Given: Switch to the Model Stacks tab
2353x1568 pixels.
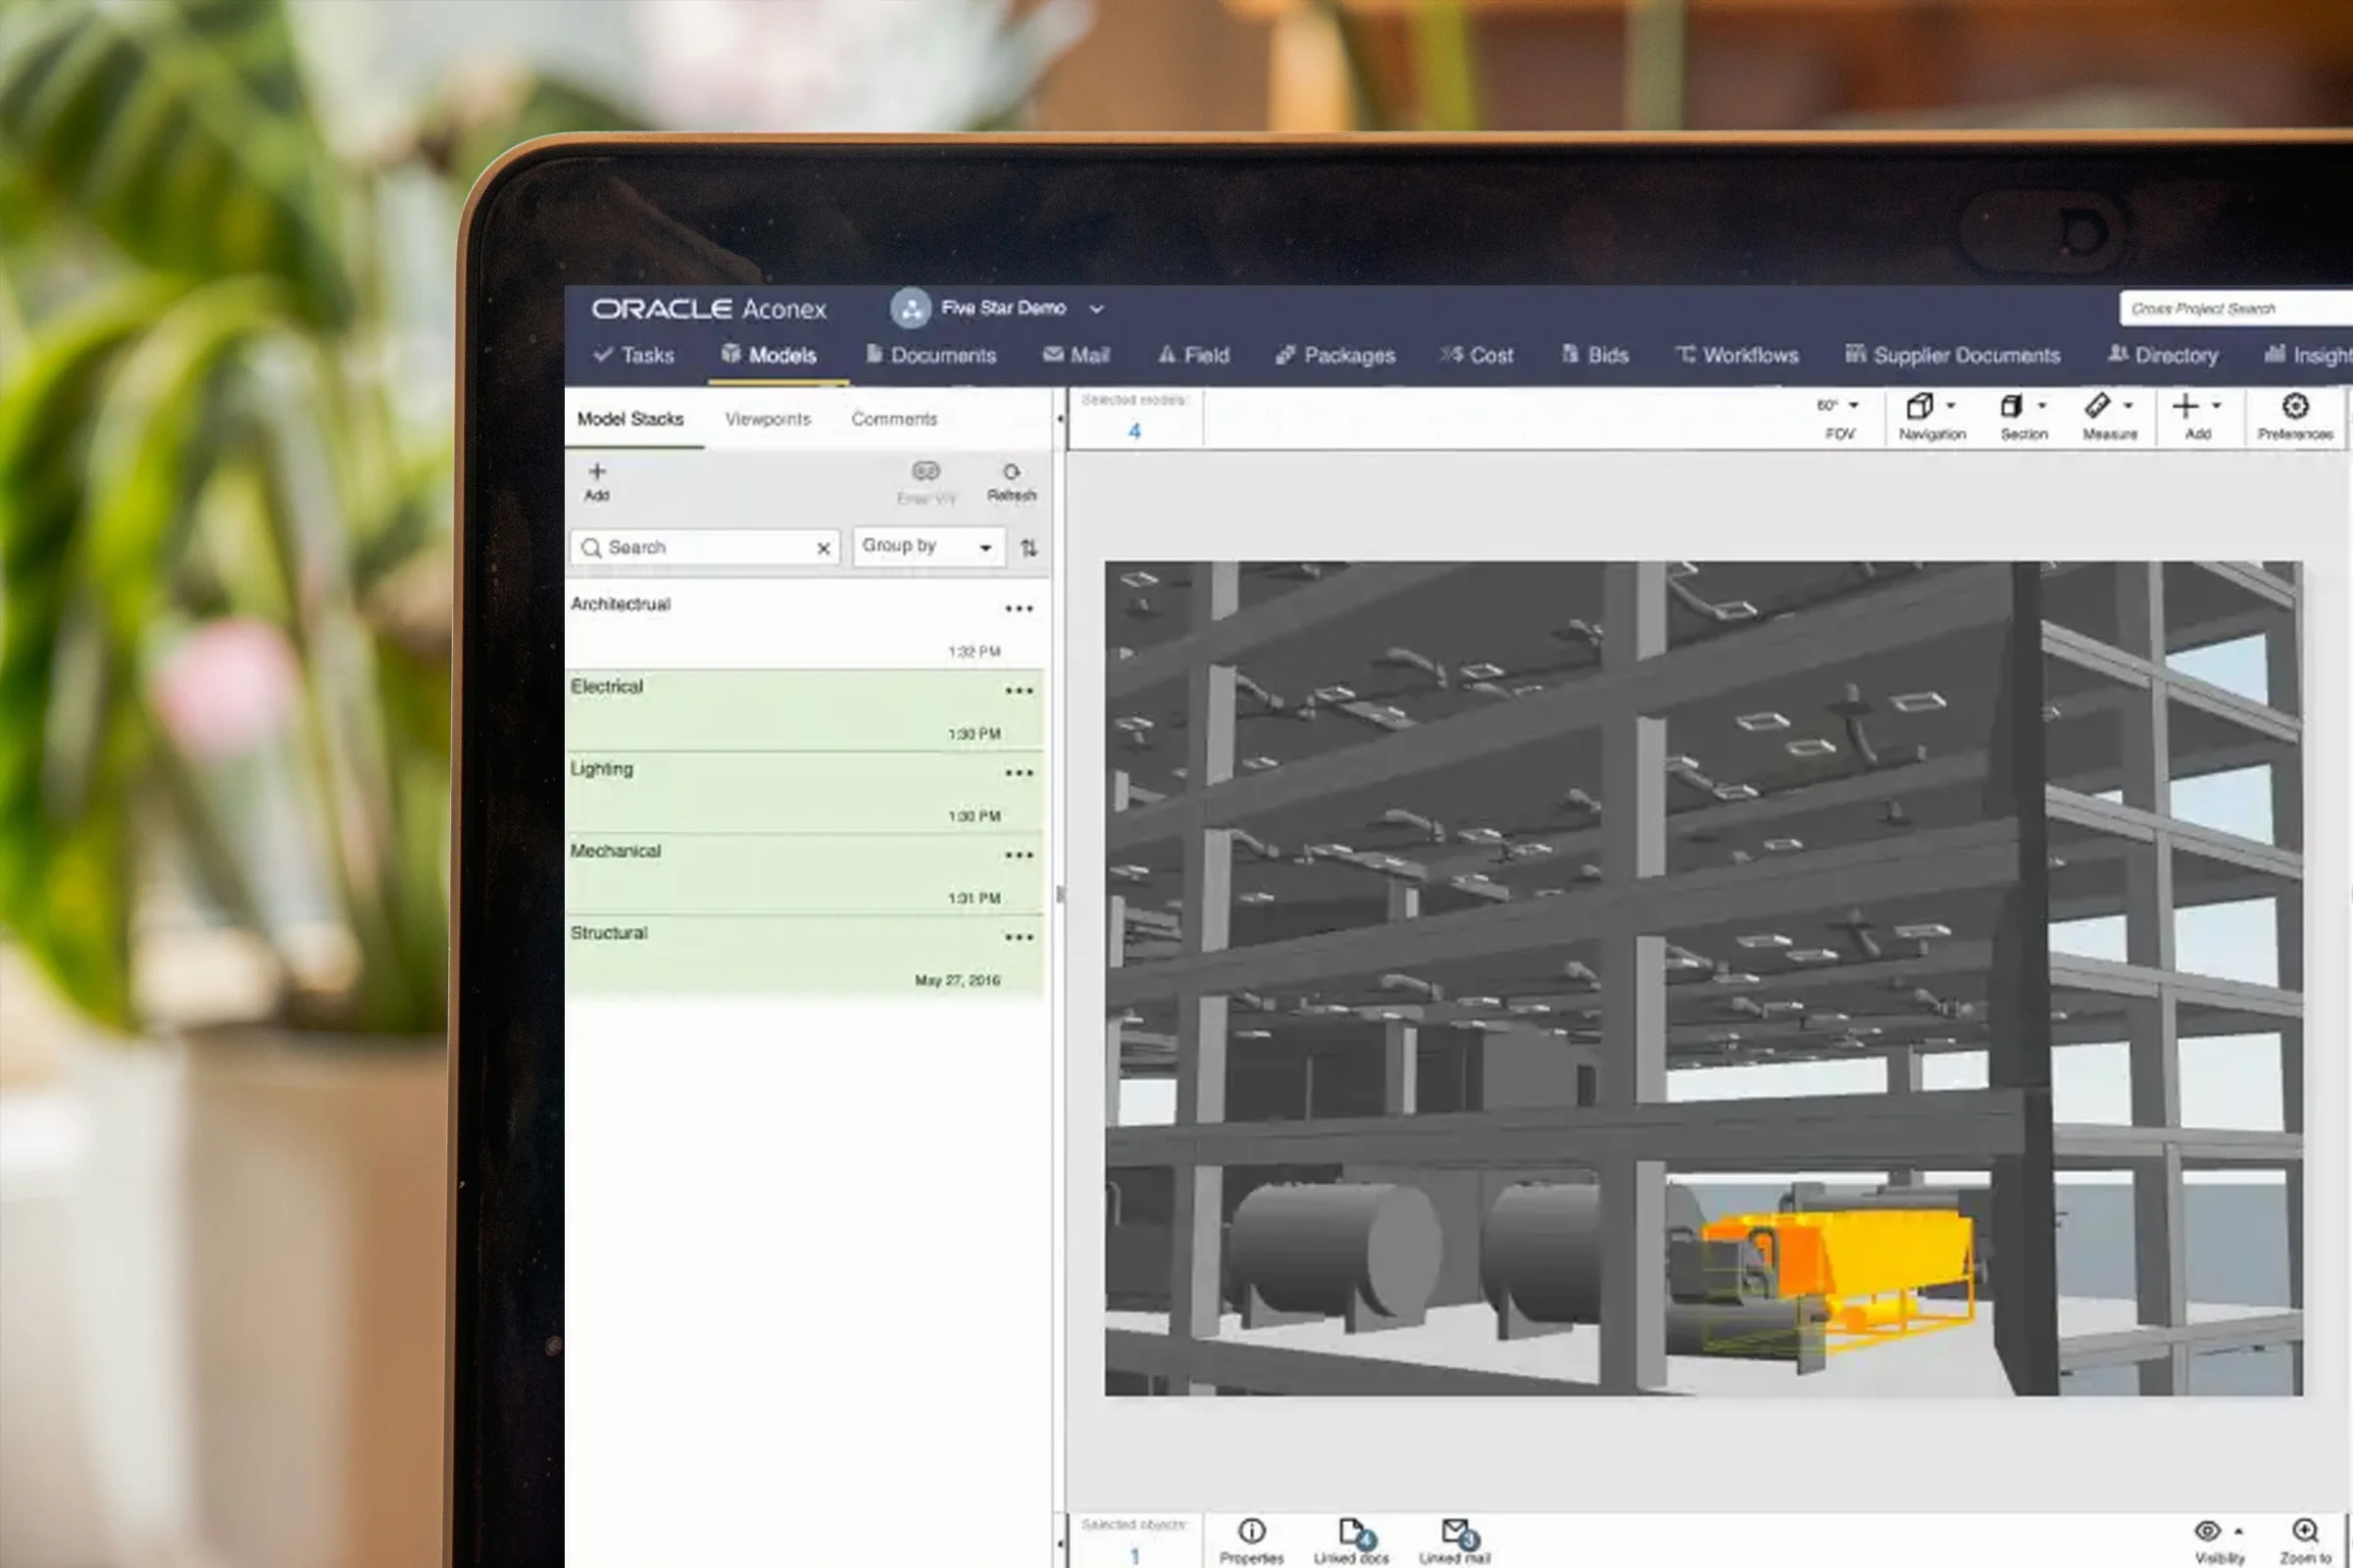Looking at the screenshot, I should tap(630, 419).
